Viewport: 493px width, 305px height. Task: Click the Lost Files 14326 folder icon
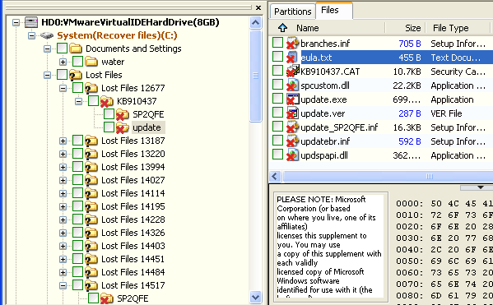91,233
